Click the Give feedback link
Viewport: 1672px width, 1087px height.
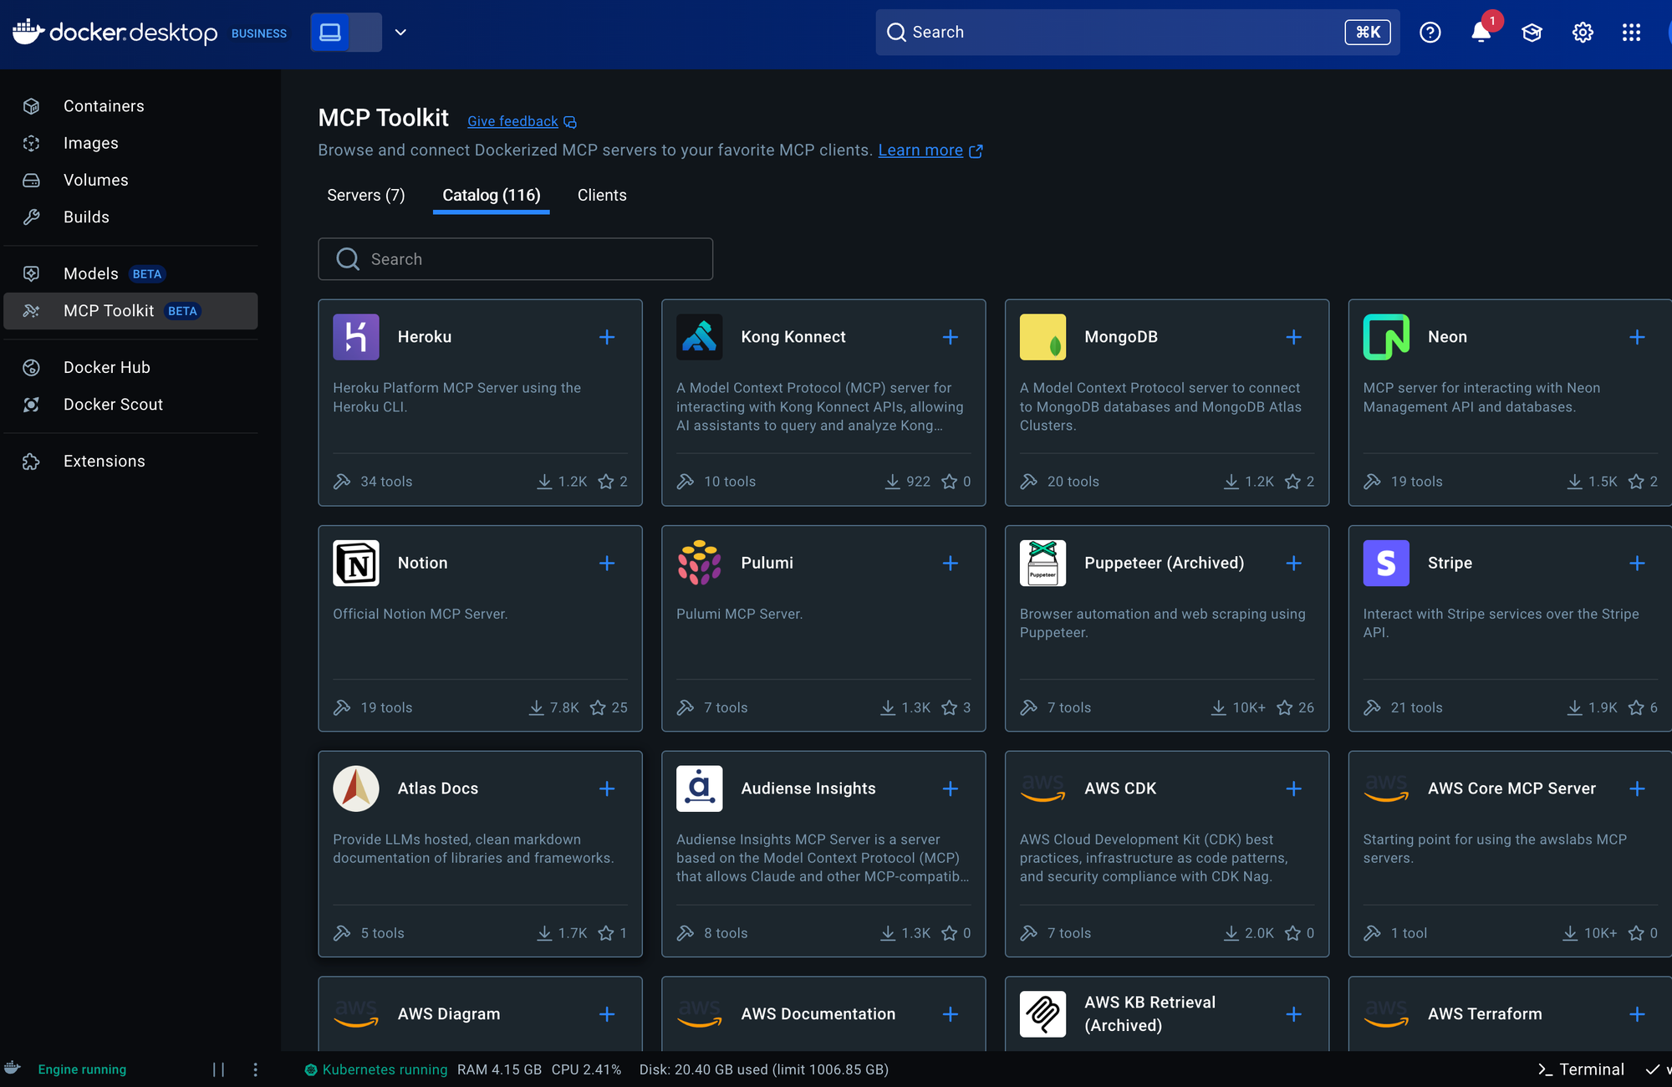point(512,121)
